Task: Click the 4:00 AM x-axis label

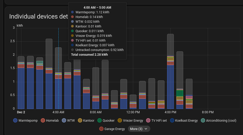Action: click(x=58, y=112)
